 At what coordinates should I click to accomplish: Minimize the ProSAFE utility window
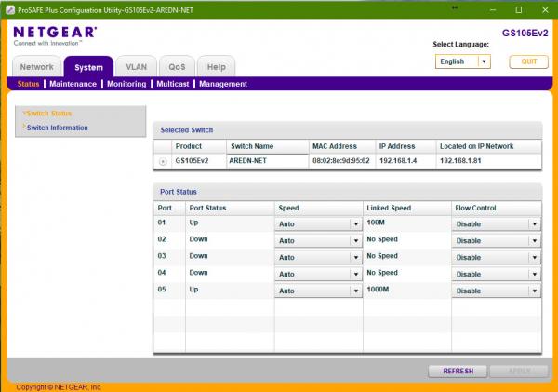(493, 10)
